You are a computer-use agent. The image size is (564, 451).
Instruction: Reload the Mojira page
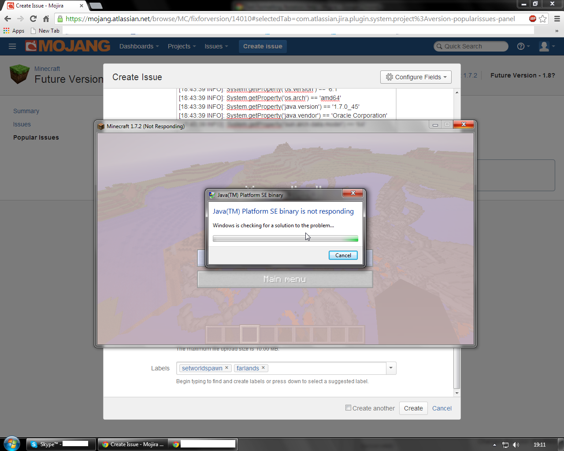tap(33, 18)
